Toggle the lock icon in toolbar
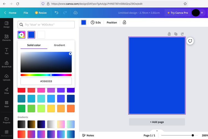The width and height of the screenshot is (208, 139). click(124, 23)
